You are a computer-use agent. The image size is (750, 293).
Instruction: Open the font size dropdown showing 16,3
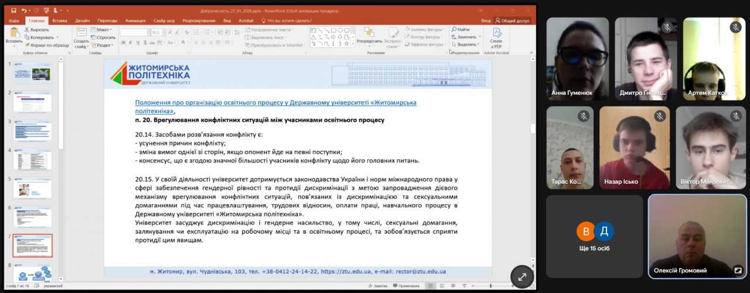165,32
